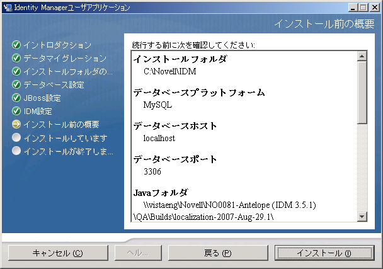Click the \QA\Builds\localization-2007-Aug-29.1\ line
This screenshot has height=269, width=383.
203,217
